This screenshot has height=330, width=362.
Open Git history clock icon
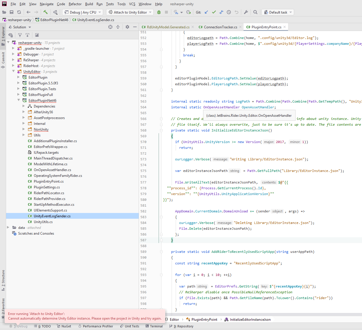pos(229,12)
